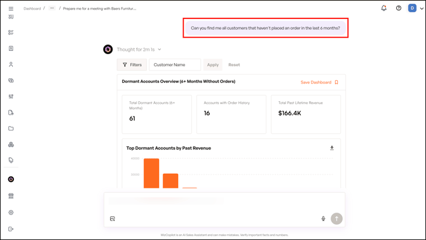The height and width of the screenshot is (240, 426).
Task: Expand the account dropdown chevron
Action: tap(422, 8)
